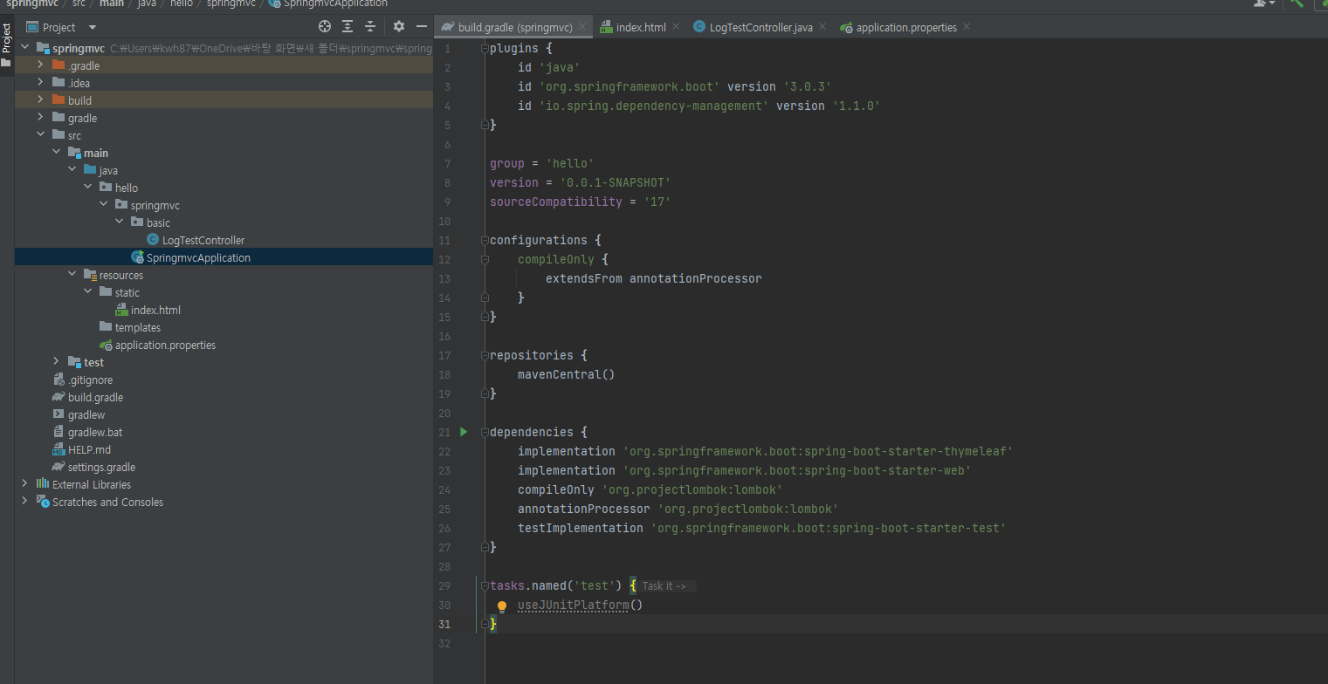Switch to application.properties editor tab
The image size is (1328, 684).
coord(906,27)
